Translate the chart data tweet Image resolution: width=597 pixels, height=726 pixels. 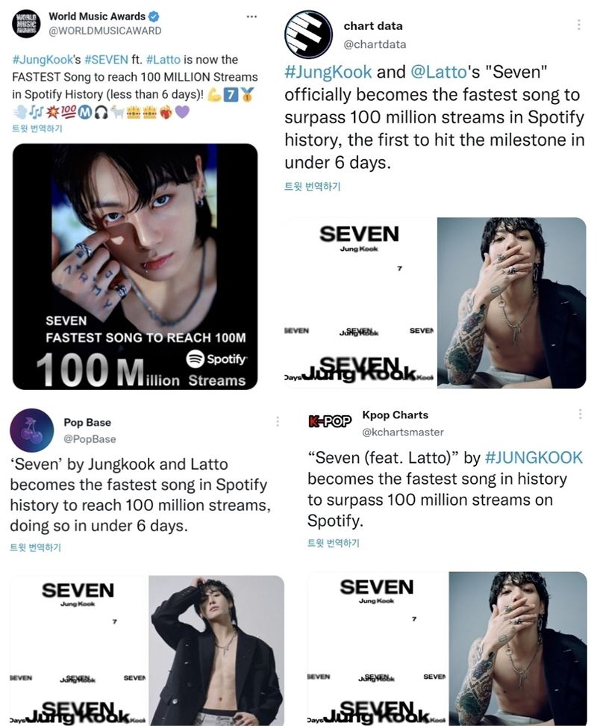pyautogui.click(x=312, y=187)
